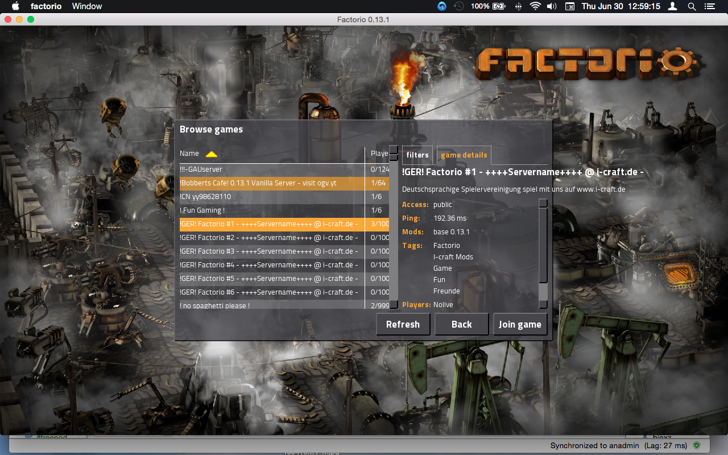Screen dimensions: 728x455
Task: Click the volume speaker icon
Action: (x=551, y=6)
